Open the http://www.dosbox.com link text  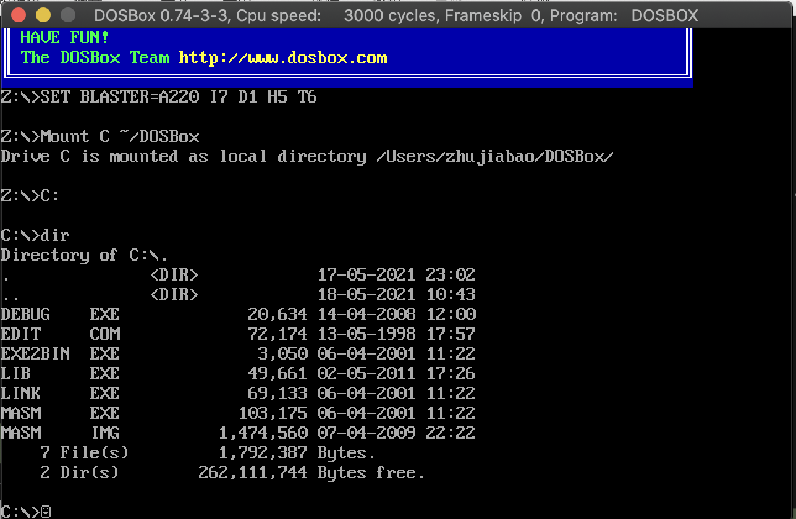point(283,57)
